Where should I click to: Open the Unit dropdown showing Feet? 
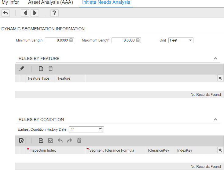coord(181,40)
